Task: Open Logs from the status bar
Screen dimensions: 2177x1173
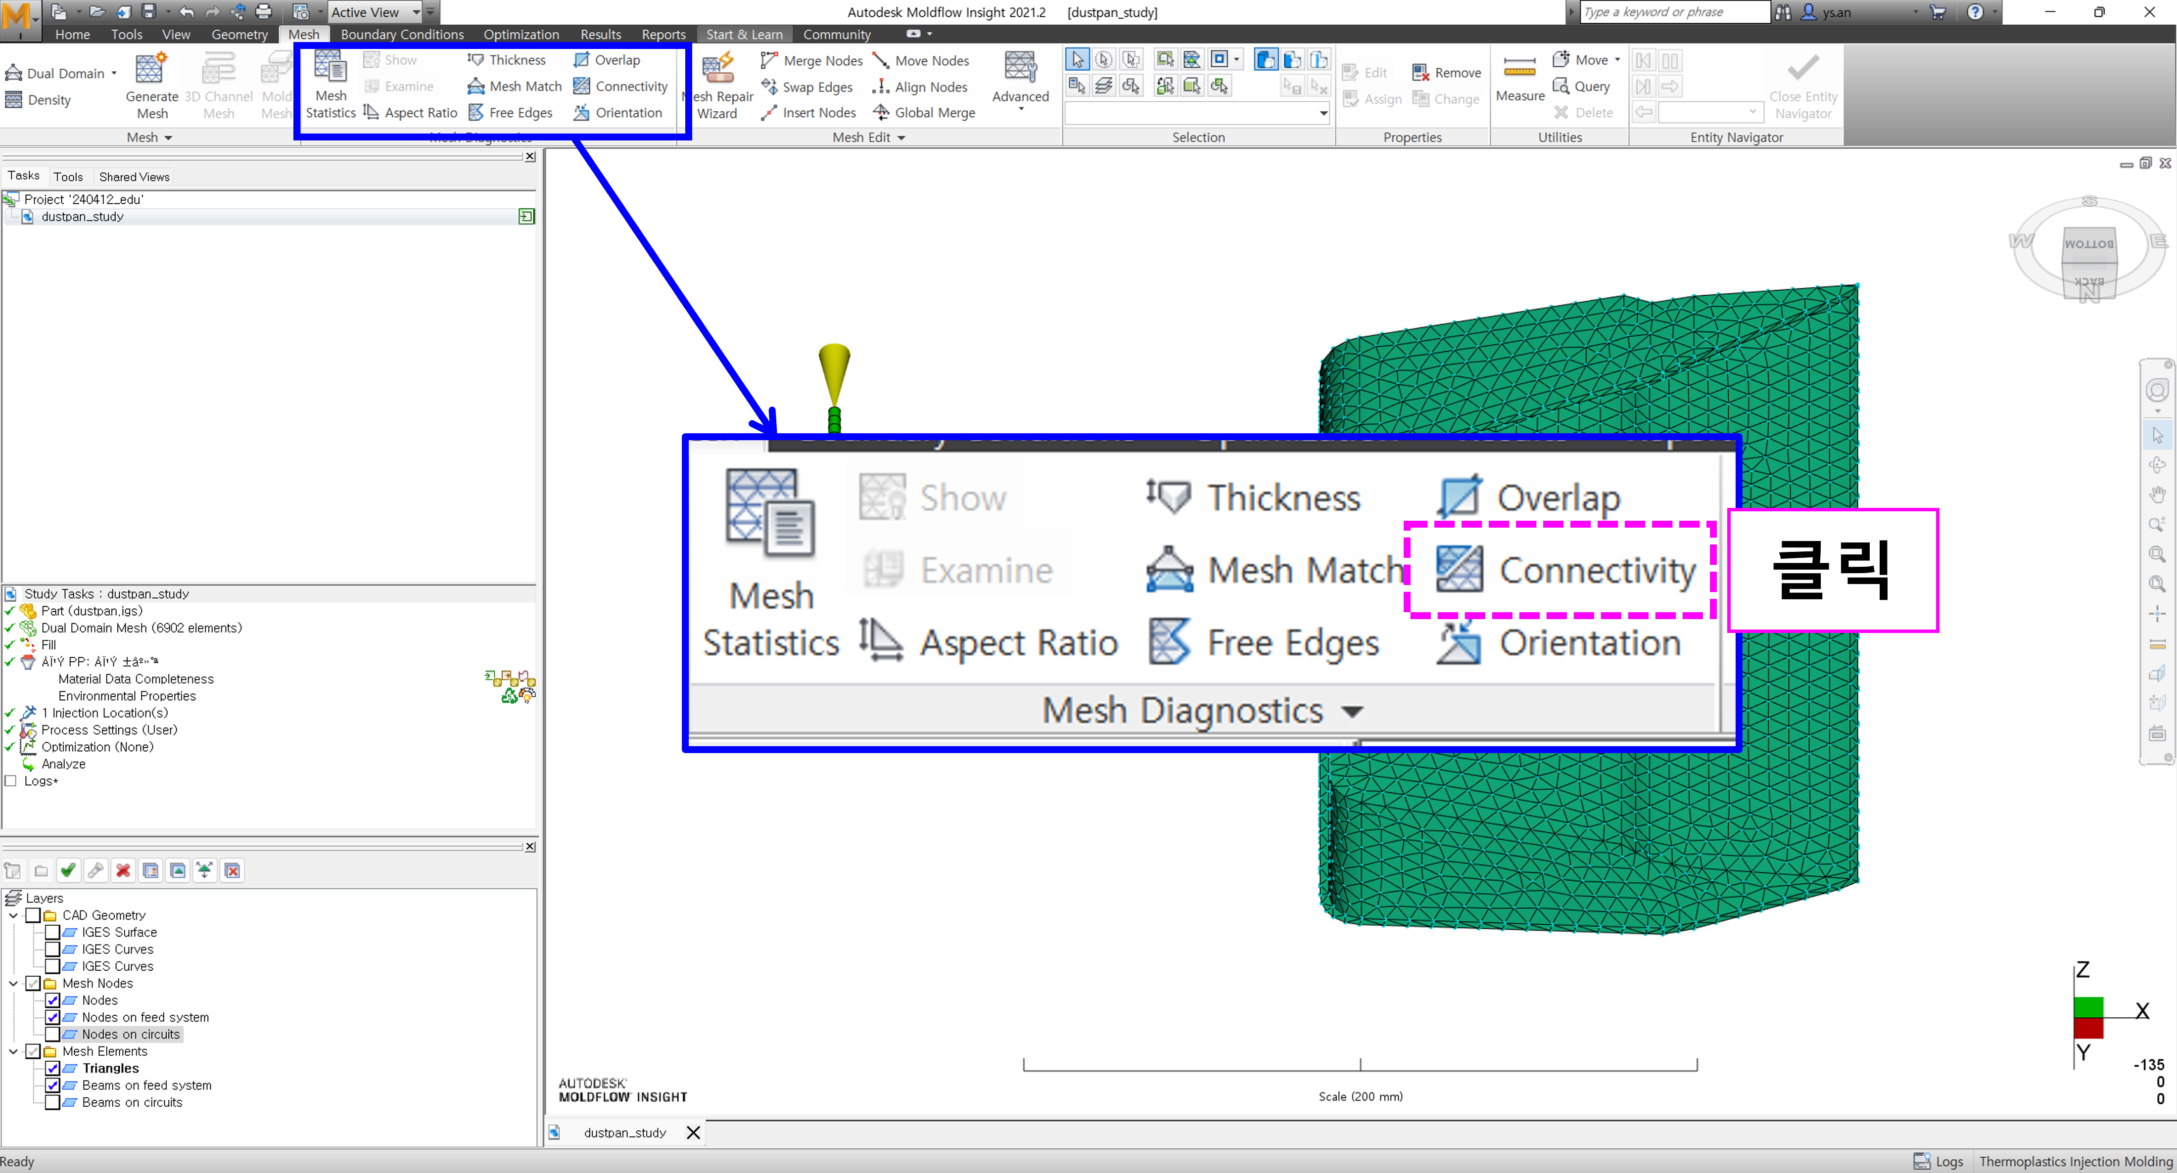Action: (x=1940, y=1161)
